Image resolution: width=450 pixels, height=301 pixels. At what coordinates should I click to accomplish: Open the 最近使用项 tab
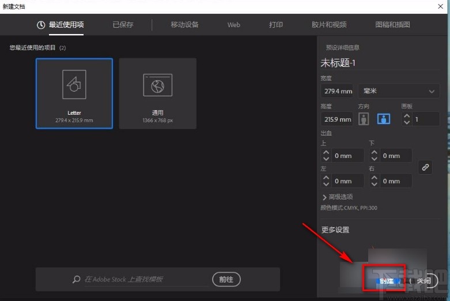(x=66, y=25)
